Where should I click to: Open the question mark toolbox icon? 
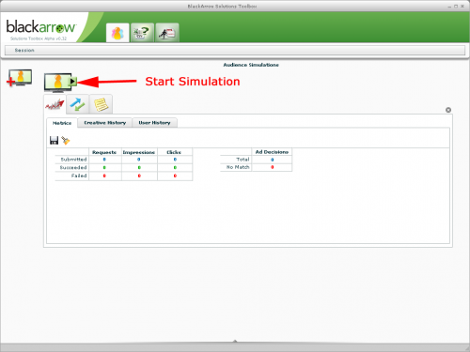click(x=142, y=33)
